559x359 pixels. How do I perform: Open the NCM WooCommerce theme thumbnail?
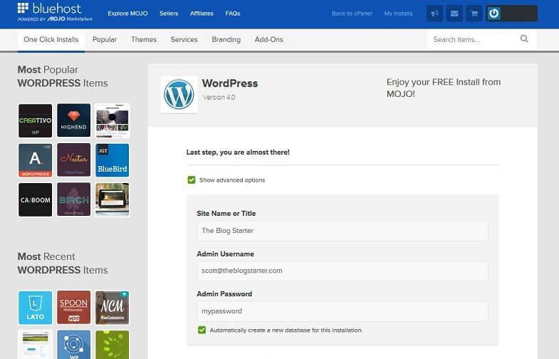click(x=113, y=308)
